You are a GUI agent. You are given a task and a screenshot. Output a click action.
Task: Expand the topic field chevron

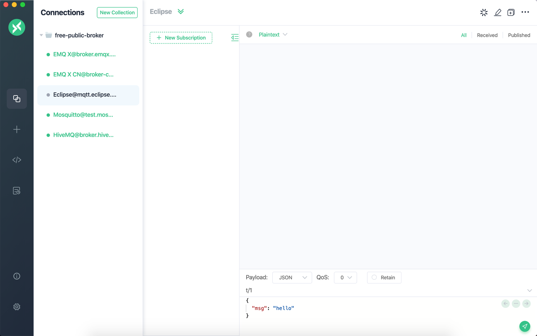(529, 291)
